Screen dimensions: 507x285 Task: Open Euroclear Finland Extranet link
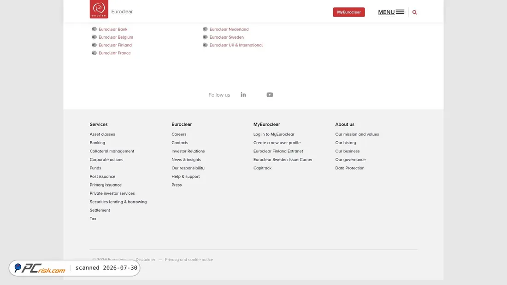click(x=278, y=151)
